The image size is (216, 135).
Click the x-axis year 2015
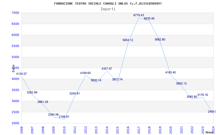point(117,130)
